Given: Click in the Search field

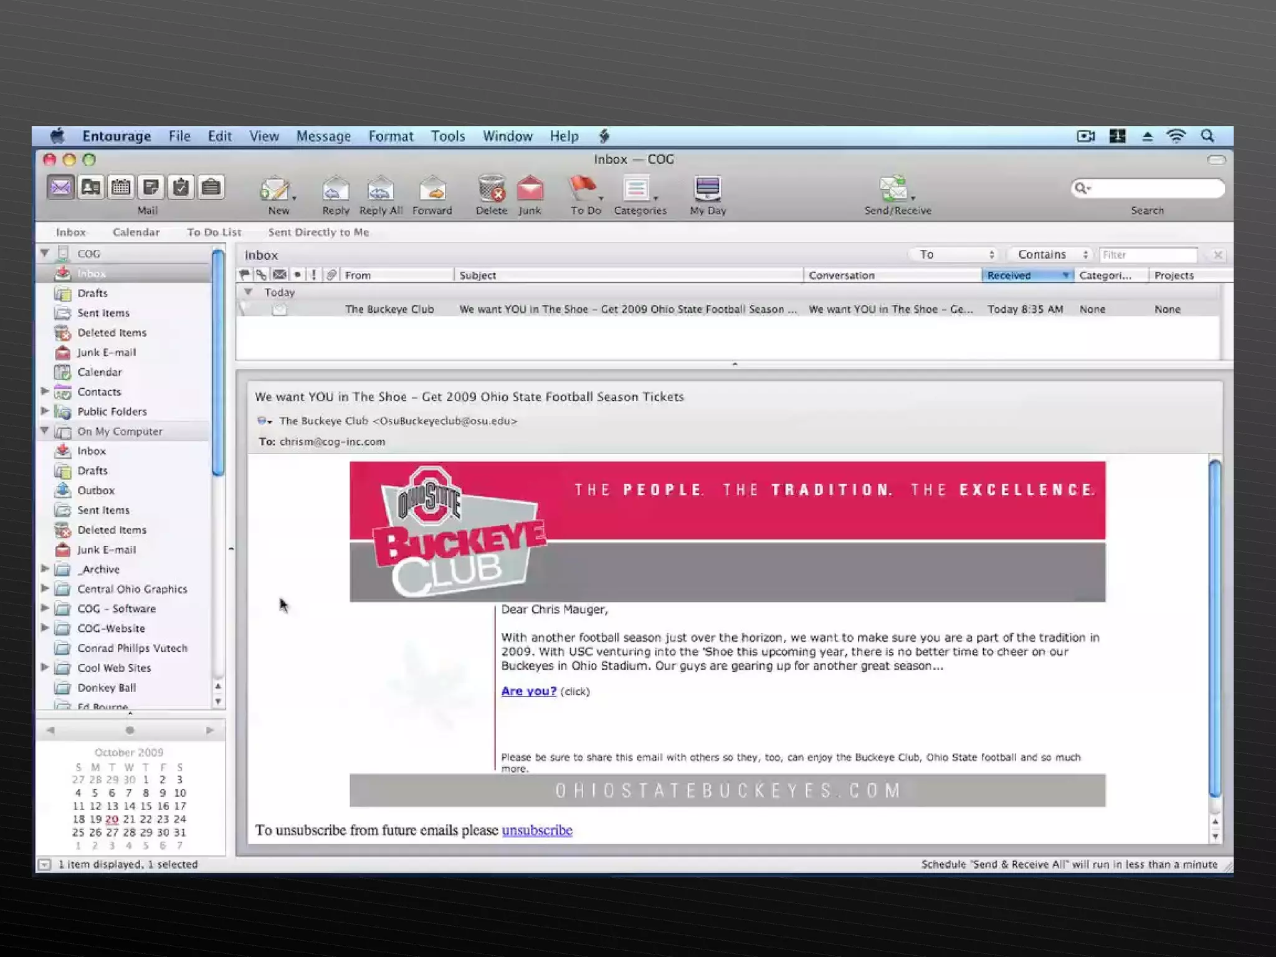Looking at the screenshot, I should pyautogui.click(x=1156, y=188).
